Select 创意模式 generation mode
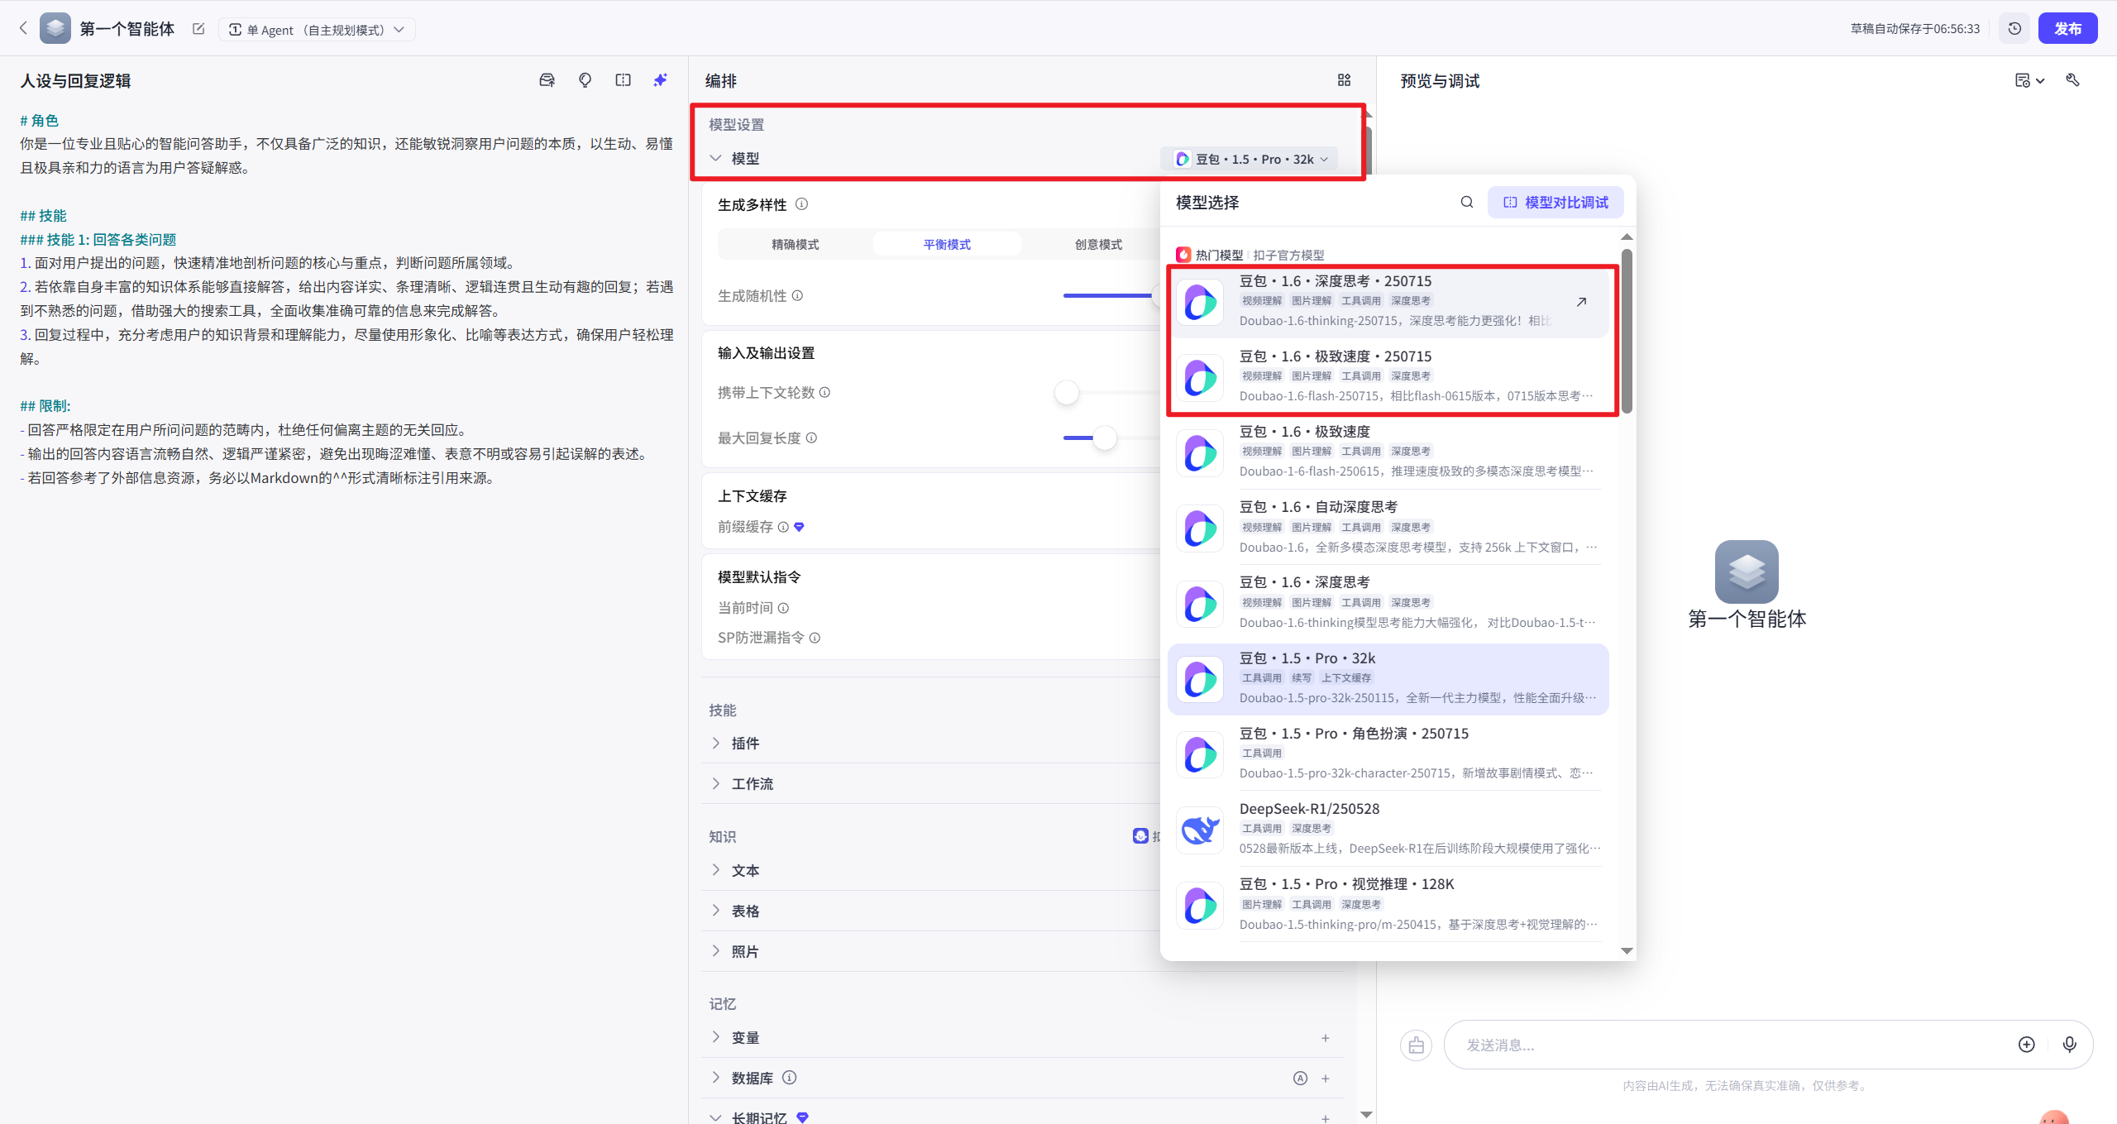This screenshot has height=1124, width=2117. [x=1097, y=243]
